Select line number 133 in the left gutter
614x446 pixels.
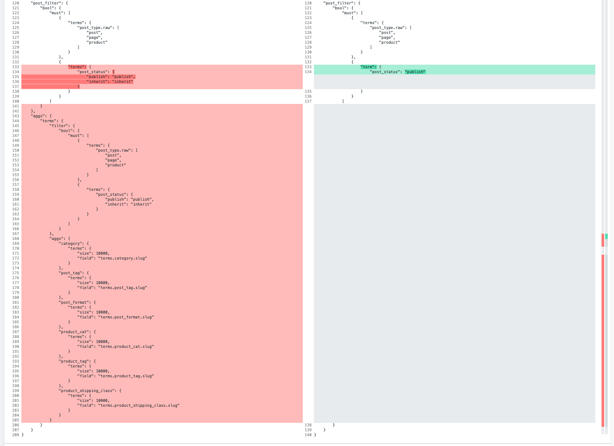pos(15,66)
